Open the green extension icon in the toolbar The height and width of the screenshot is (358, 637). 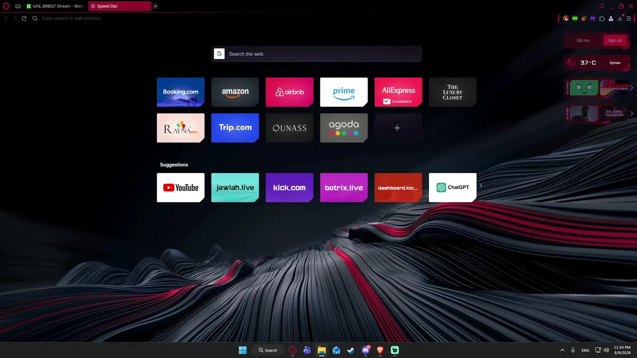click(575, 18)
